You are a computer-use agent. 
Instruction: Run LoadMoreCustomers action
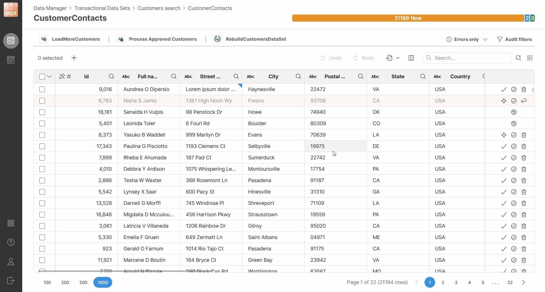coord(70,39)
